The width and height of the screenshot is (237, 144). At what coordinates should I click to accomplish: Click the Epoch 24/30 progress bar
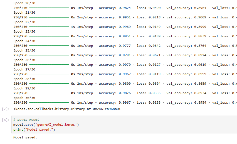(49, 46)
